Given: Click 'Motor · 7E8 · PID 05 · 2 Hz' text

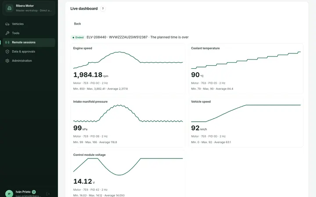Looking at the screenshot, I should (x=208, y=83).
